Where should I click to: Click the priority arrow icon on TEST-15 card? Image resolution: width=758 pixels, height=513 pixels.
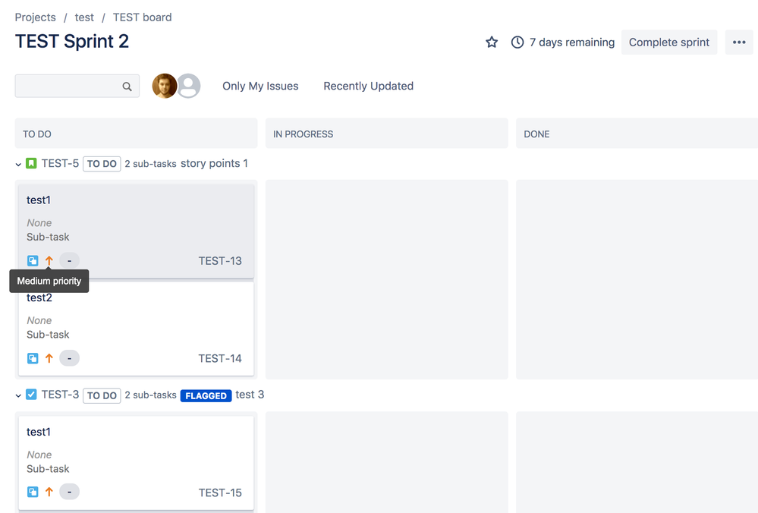49,492
